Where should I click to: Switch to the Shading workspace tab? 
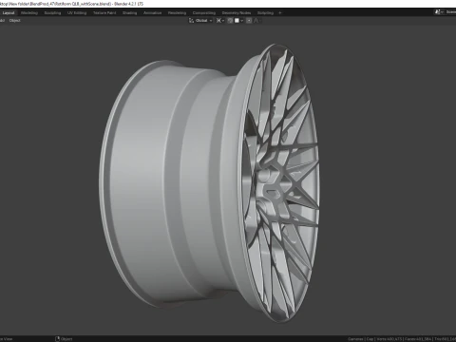[130, 13]
